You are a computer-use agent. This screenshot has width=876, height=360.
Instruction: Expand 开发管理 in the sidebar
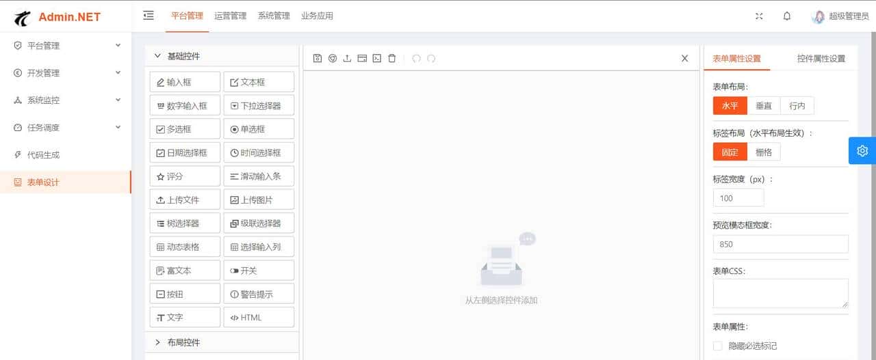[66, 73]
